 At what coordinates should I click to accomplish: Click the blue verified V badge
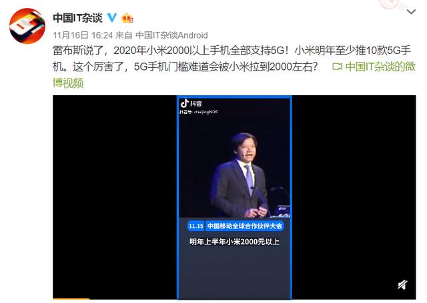tap(112, 18)
